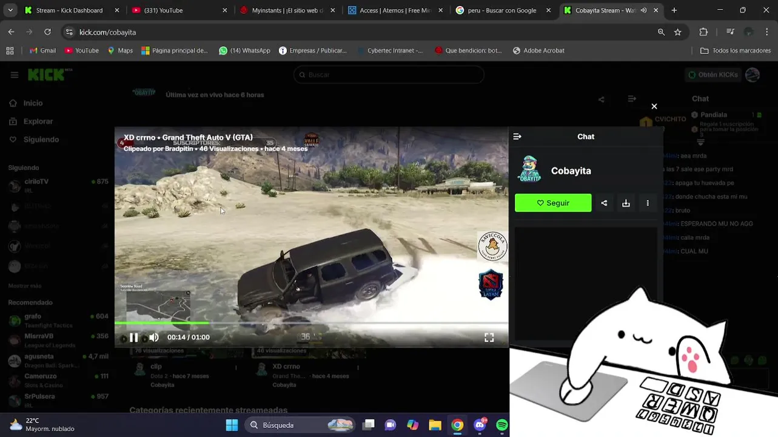View site information icon in the address bar
This screenshot has height=437, width=778.
point(69,32)
